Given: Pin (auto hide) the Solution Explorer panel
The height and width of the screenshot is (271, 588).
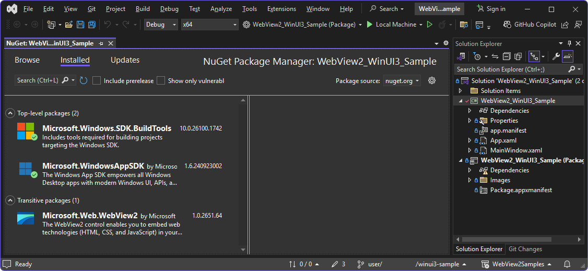Looking at the screenshot, I should click(x=569, y=43).
